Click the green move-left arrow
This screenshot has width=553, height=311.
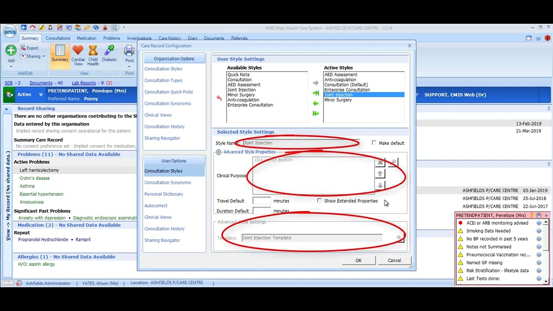pyautogui.click(x=316, y=103)
